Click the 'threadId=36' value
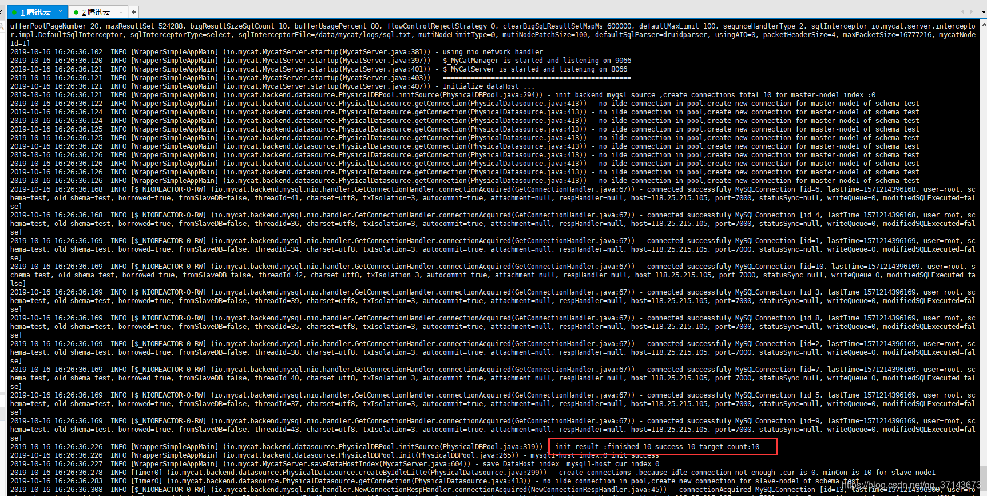 click(277, 224)
